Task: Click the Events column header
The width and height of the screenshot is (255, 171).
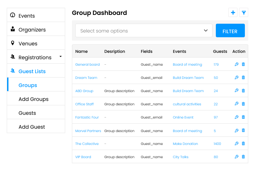Action: coord(179,51)
